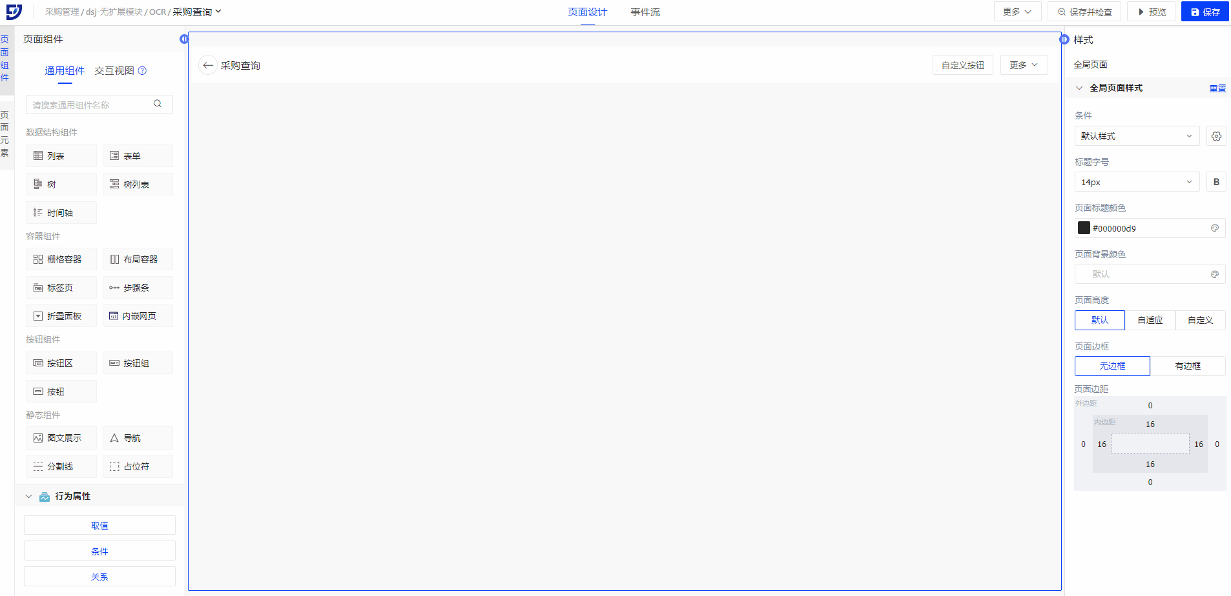Screen dimensions: 1231x596
Task: Add the 栅格容器 grid container
Action: (x=61, y=259)
